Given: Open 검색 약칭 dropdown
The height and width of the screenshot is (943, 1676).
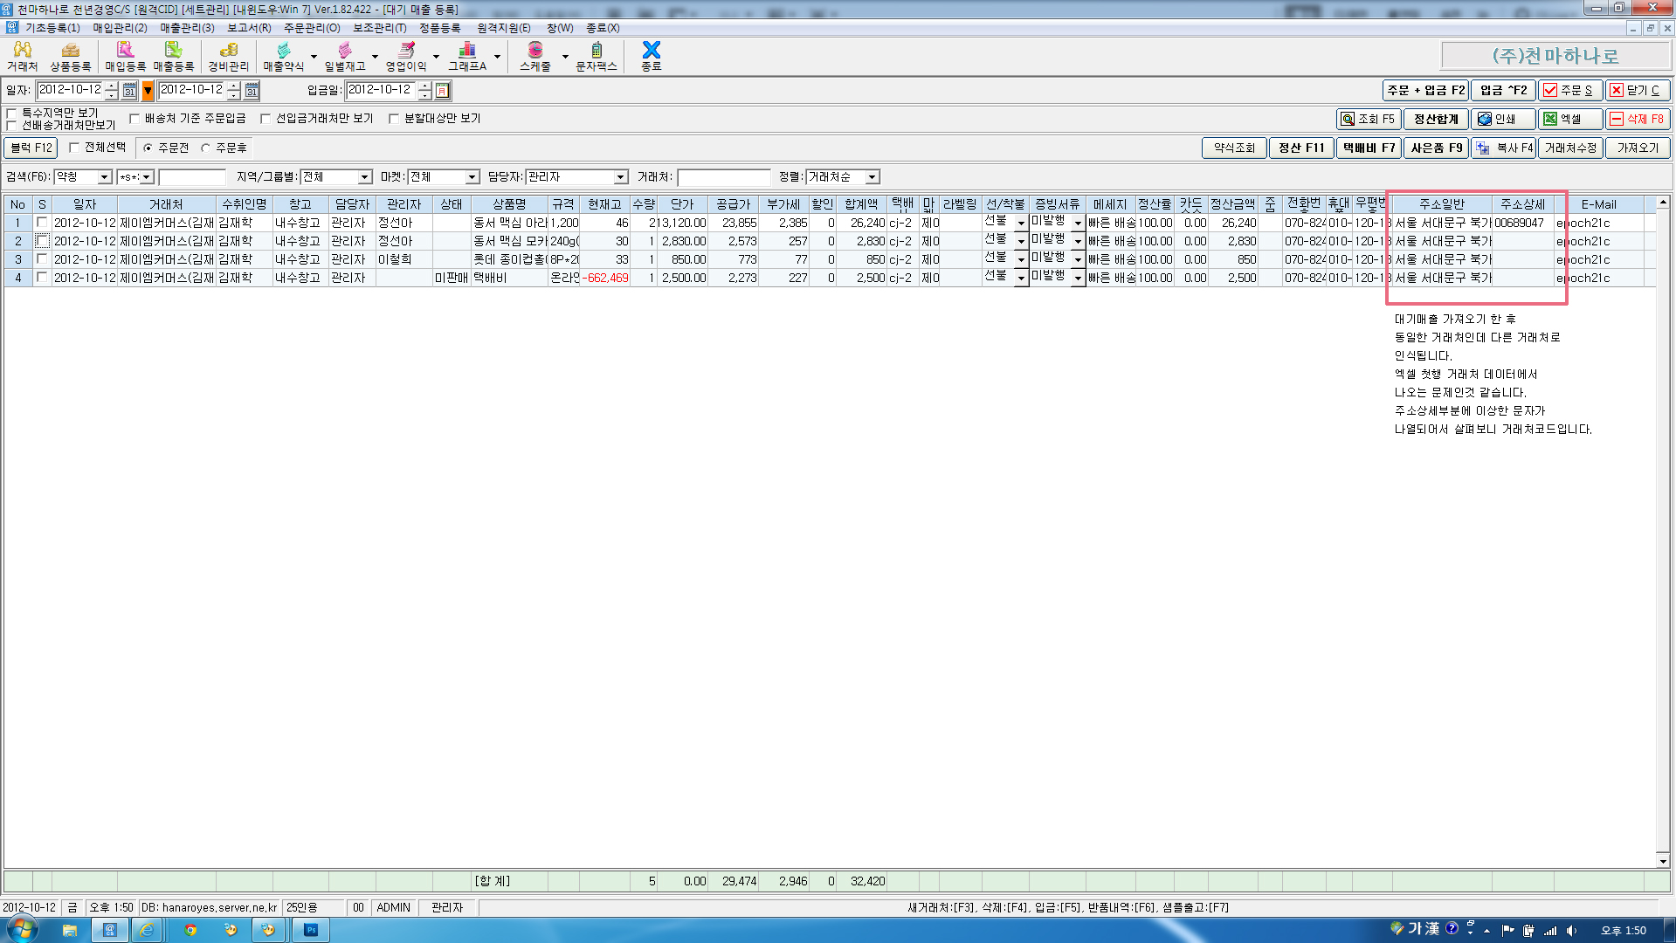Looking at the screenshot, I should [104, 177].
